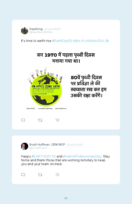Reply to Kapilking's Earth Day tweet
Screen dimensions: 132x204
click(x=23, y=120)
